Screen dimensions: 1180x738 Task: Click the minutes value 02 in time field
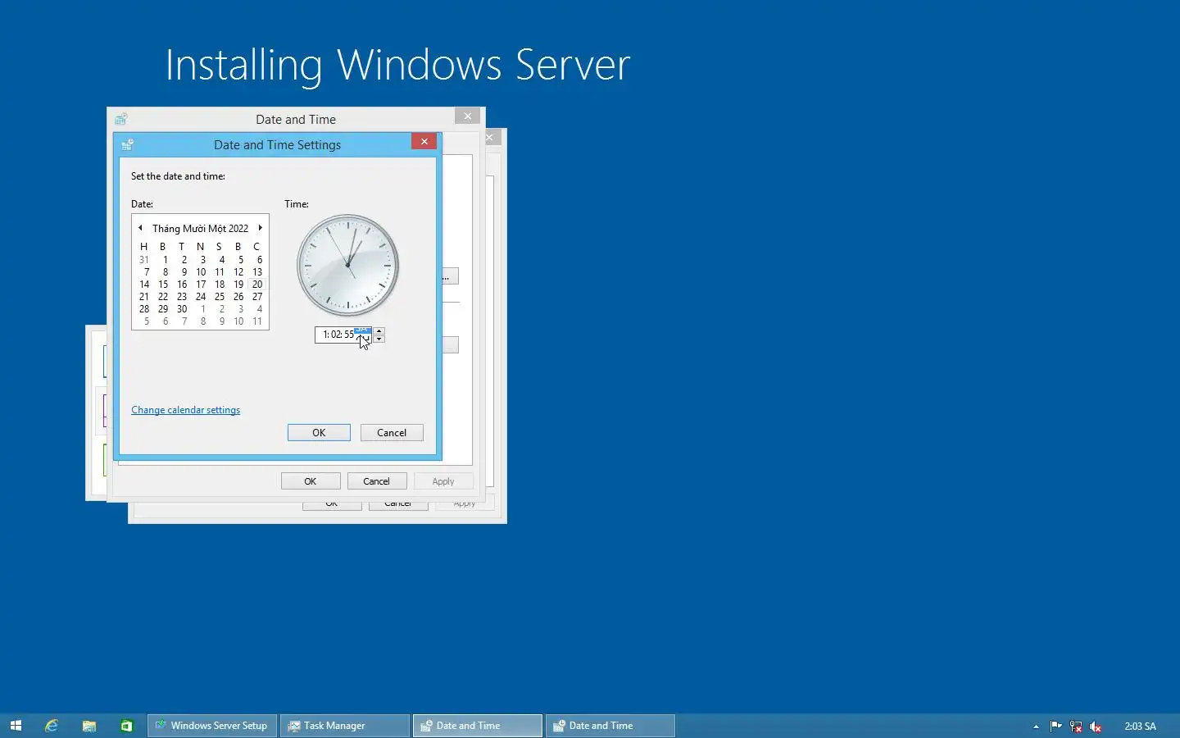pyautogui.click(x=336, y=335)
